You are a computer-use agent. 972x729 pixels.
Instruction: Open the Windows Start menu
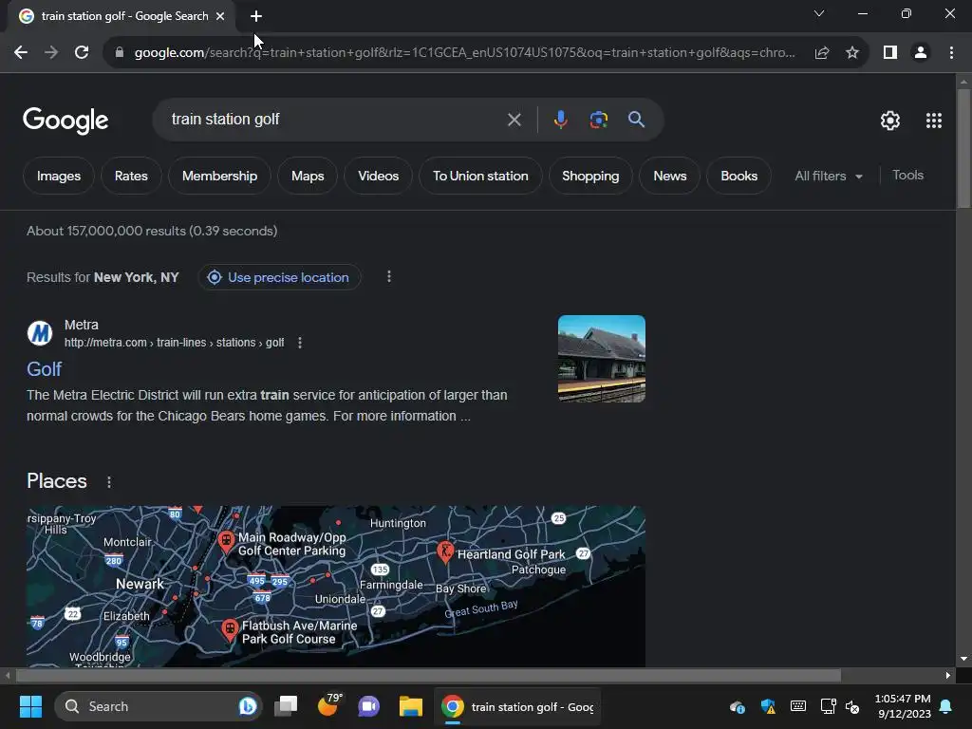tap(30, 706)
